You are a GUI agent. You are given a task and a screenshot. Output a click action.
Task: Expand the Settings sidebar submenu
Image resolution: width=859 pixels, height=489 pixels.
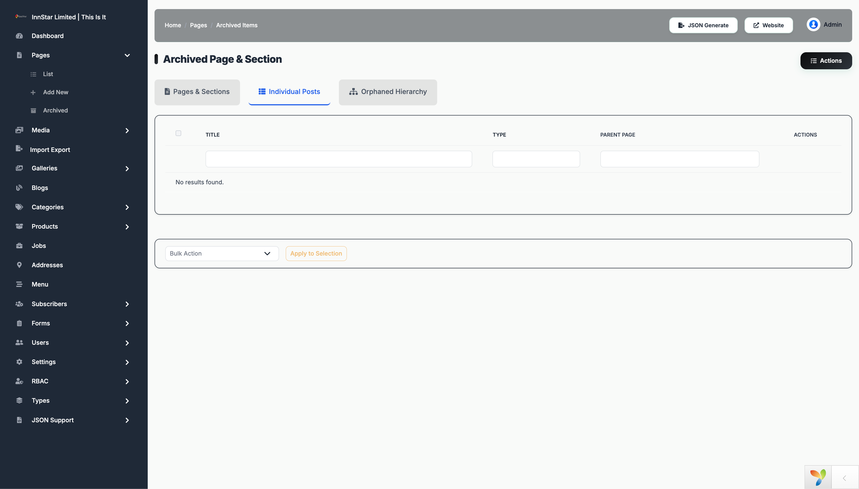click(127, 362)
